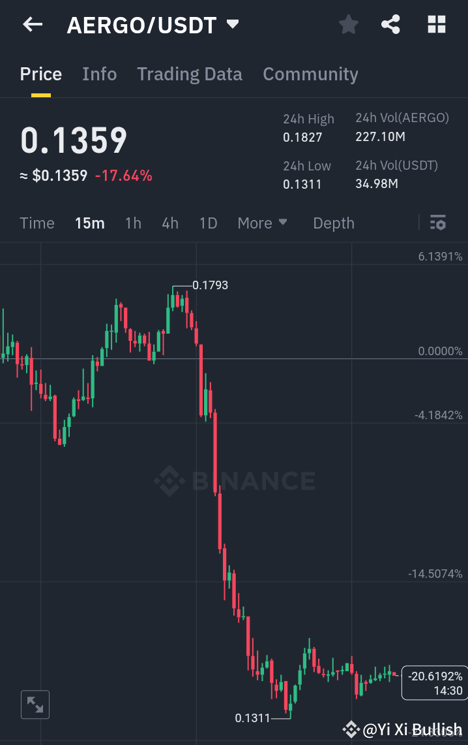Share the chart using the share icon
The width and height of the screenshot is (468, 745).
390,24
